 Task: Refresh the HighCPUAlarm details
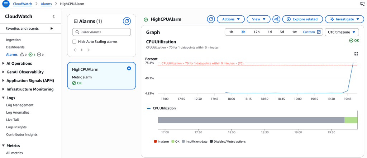(211, 19)
